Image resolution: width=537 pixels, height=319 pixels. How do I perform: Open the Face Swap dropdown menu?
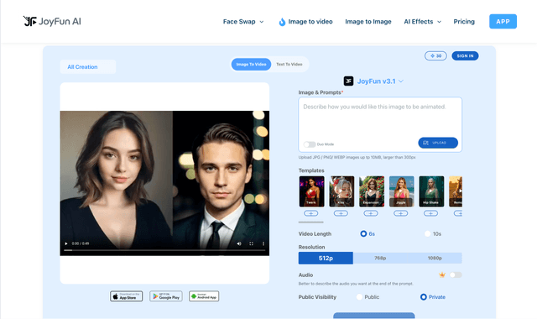(x=243, y=22)
